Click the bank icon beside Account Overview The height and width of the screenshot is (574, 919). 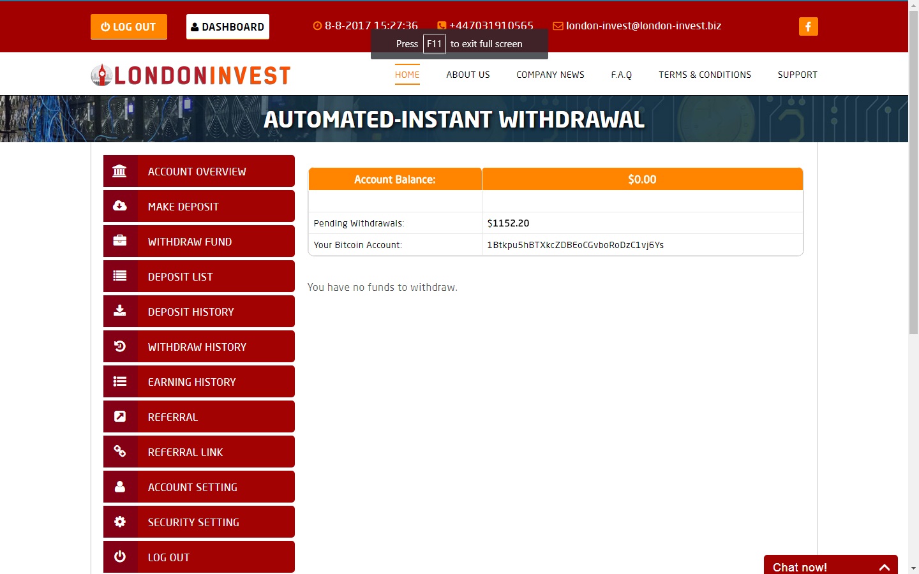[x=119, y=171]
